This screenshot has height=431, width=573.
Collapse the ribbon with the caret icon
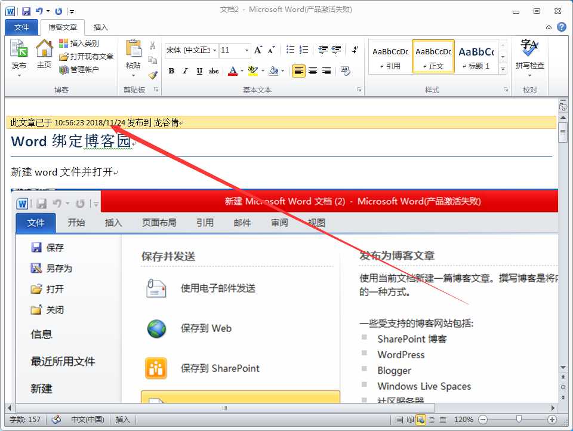click(x=549, y=27)
